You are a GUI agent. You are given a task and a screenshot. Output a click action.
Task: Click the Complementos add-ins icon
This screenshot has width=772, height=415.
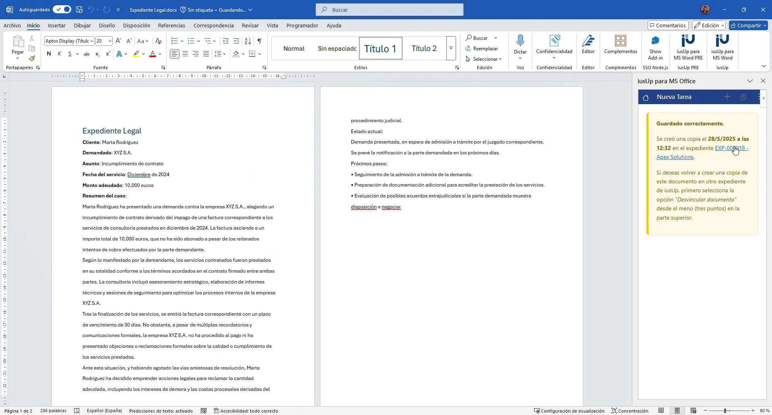620,41
